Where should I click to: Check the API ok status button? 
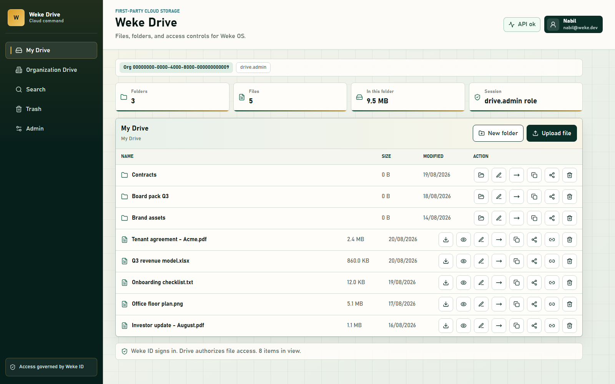[x=522, y=24]
